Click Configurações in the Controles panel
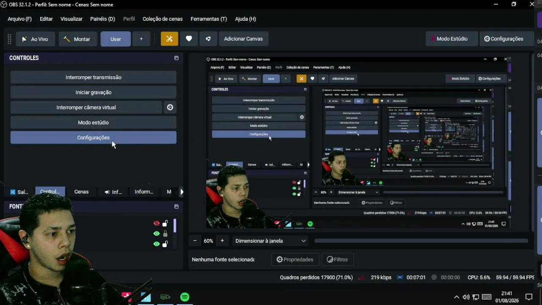This screenshot has height=305, width=542. pos(93,138)
